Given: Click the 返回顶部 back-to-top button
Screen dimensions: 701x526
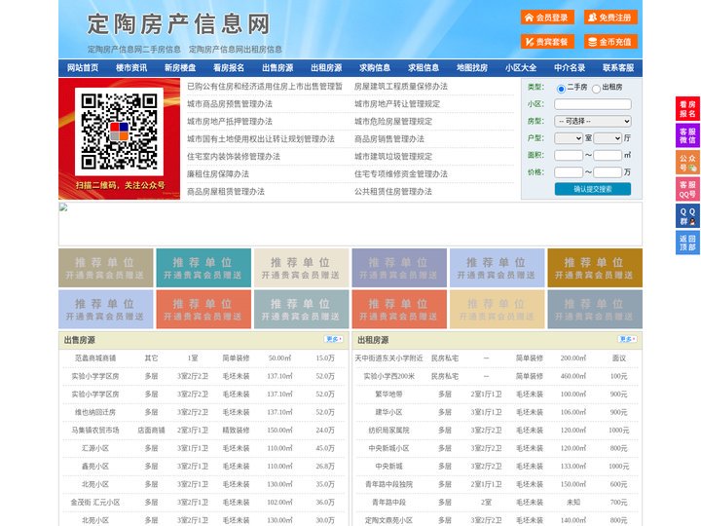Looking at the screenshot, I should (x=687, y=243).
